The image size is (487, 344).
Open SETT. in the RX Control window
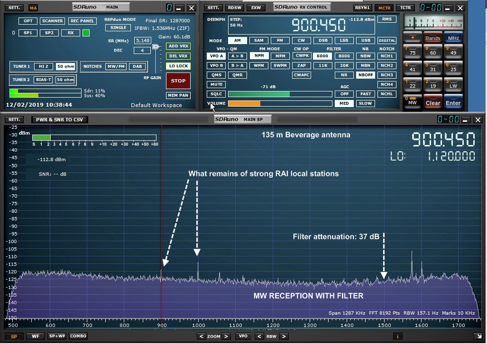pyautogui.click(x=213, y=8)
